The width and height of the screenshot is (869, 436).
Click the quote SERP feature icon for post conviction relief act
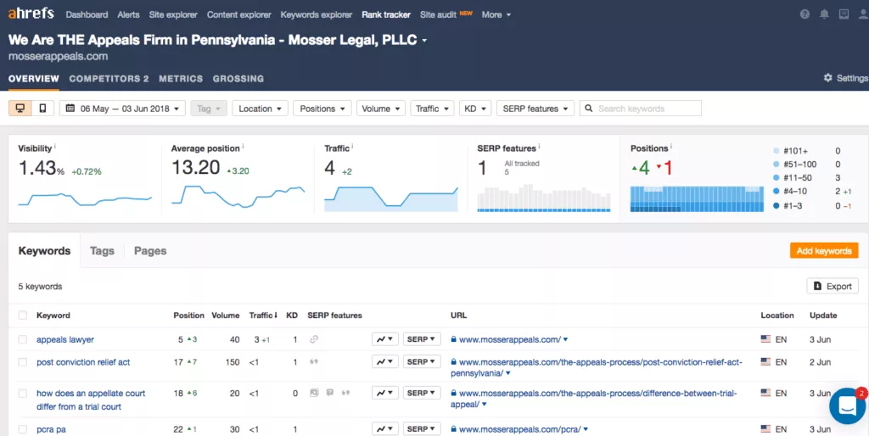(x=314, y=361)
